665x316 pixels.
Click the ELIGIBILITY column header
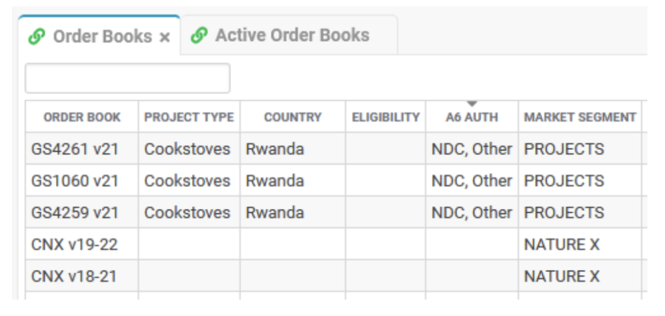pyautogui.click(x=386, y=117)
